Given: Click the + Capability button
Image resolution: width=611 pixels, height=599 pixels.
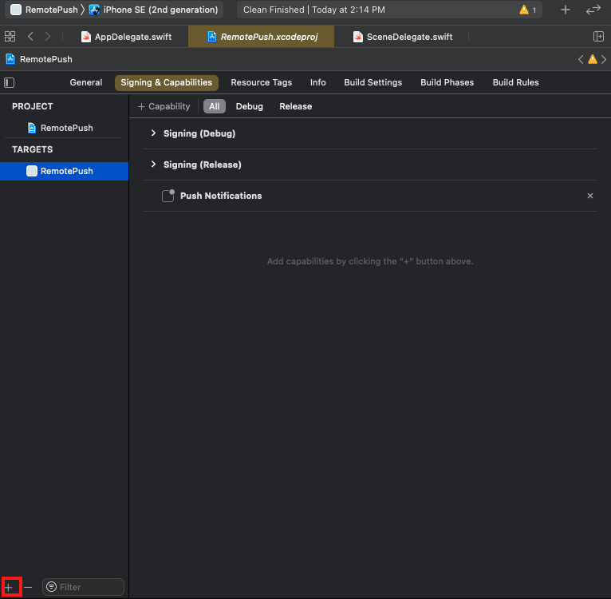Looking at the screenshot, I should click(164, 106).
